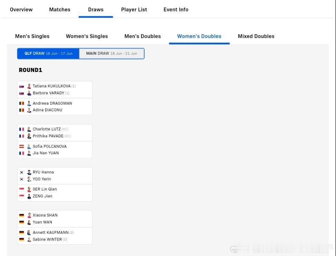
Task: Click the Romanian flag beside Andreea DRAGOMAN
Action: pos(22,103)
